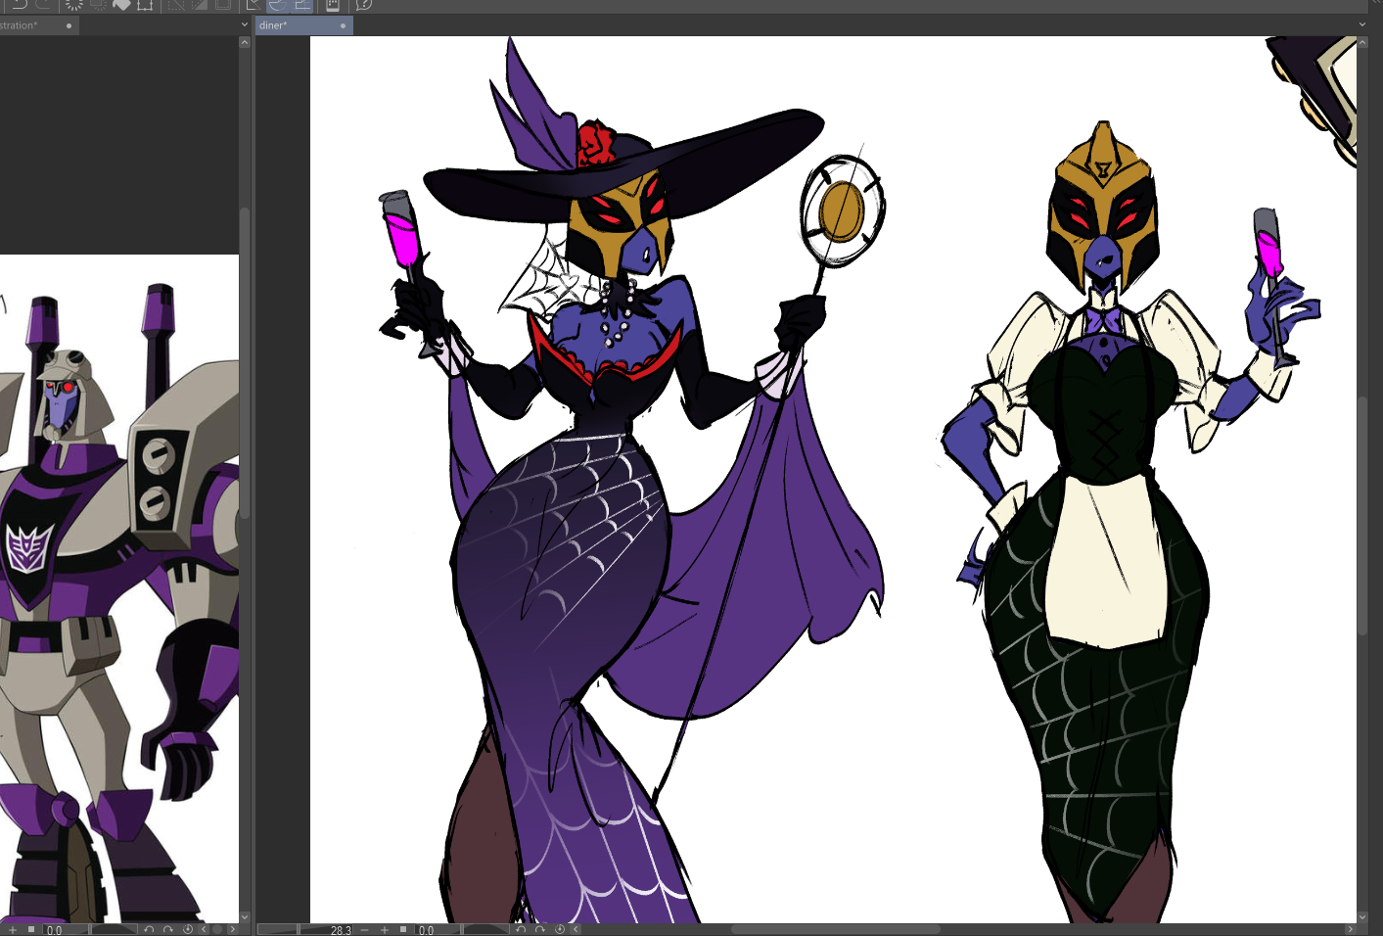Open the Clip Studio support speech-bubble icon
1383x936 pixels.
click(364, 4)
